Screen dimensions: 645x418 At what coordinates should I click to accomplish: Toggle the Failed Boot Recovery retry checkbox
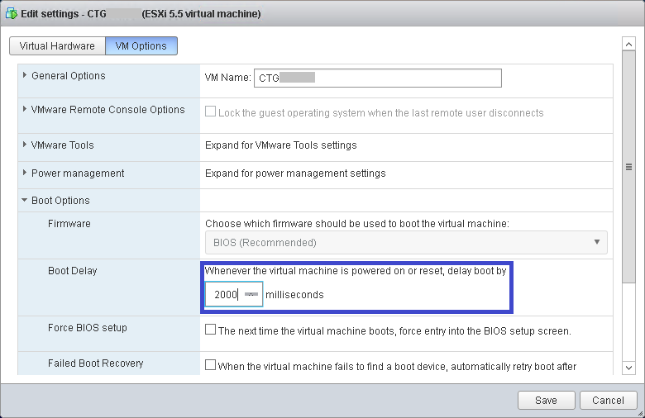coord(210,365)
